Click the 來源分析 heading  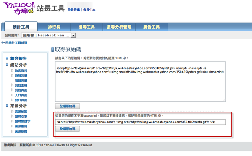(18, 106)
